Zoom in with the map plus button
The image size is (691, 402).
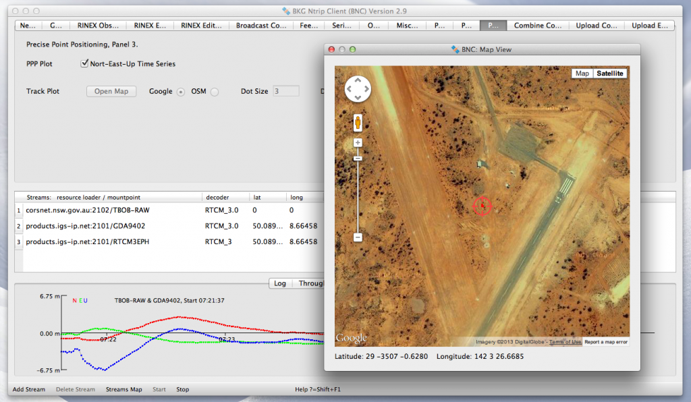358,142
